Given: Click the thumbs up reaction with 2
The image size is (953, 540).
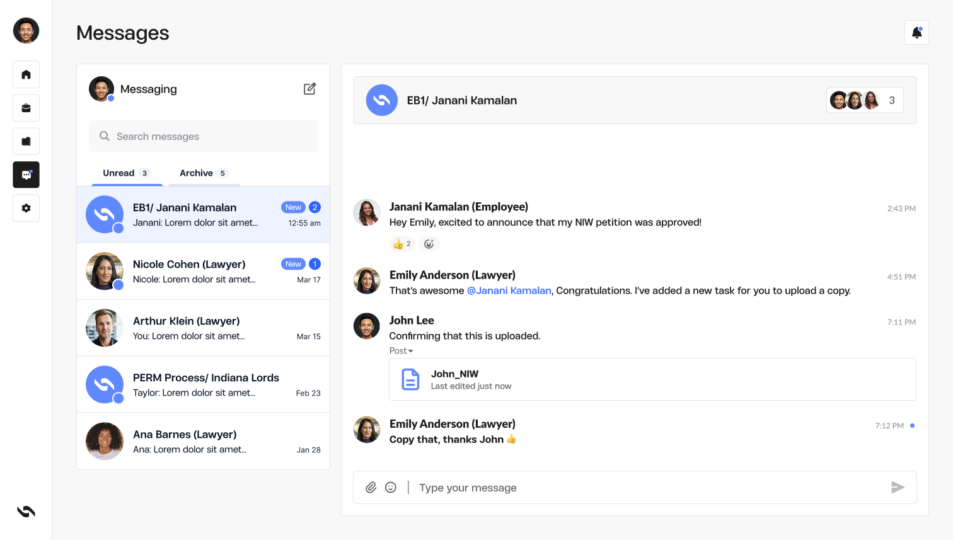Looking at the screenshot, I should pos(402,244).
